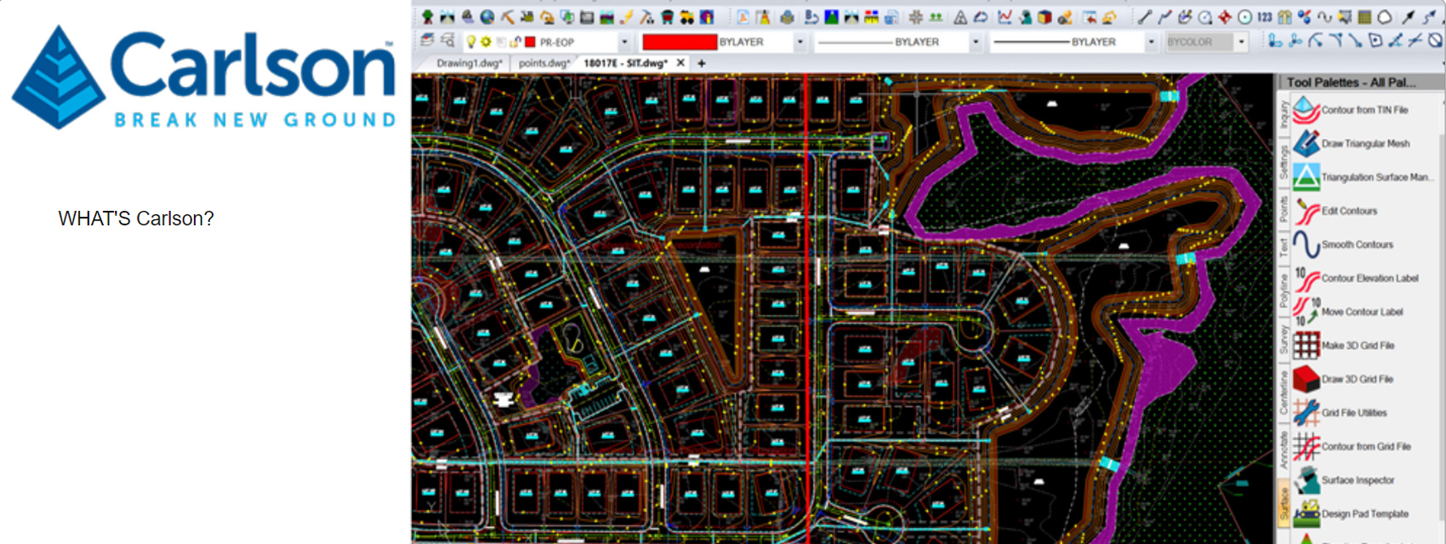The image size is (1446, 544).
Task: Open the Layer Properties manager icon
Action: [x=428, y=41]
